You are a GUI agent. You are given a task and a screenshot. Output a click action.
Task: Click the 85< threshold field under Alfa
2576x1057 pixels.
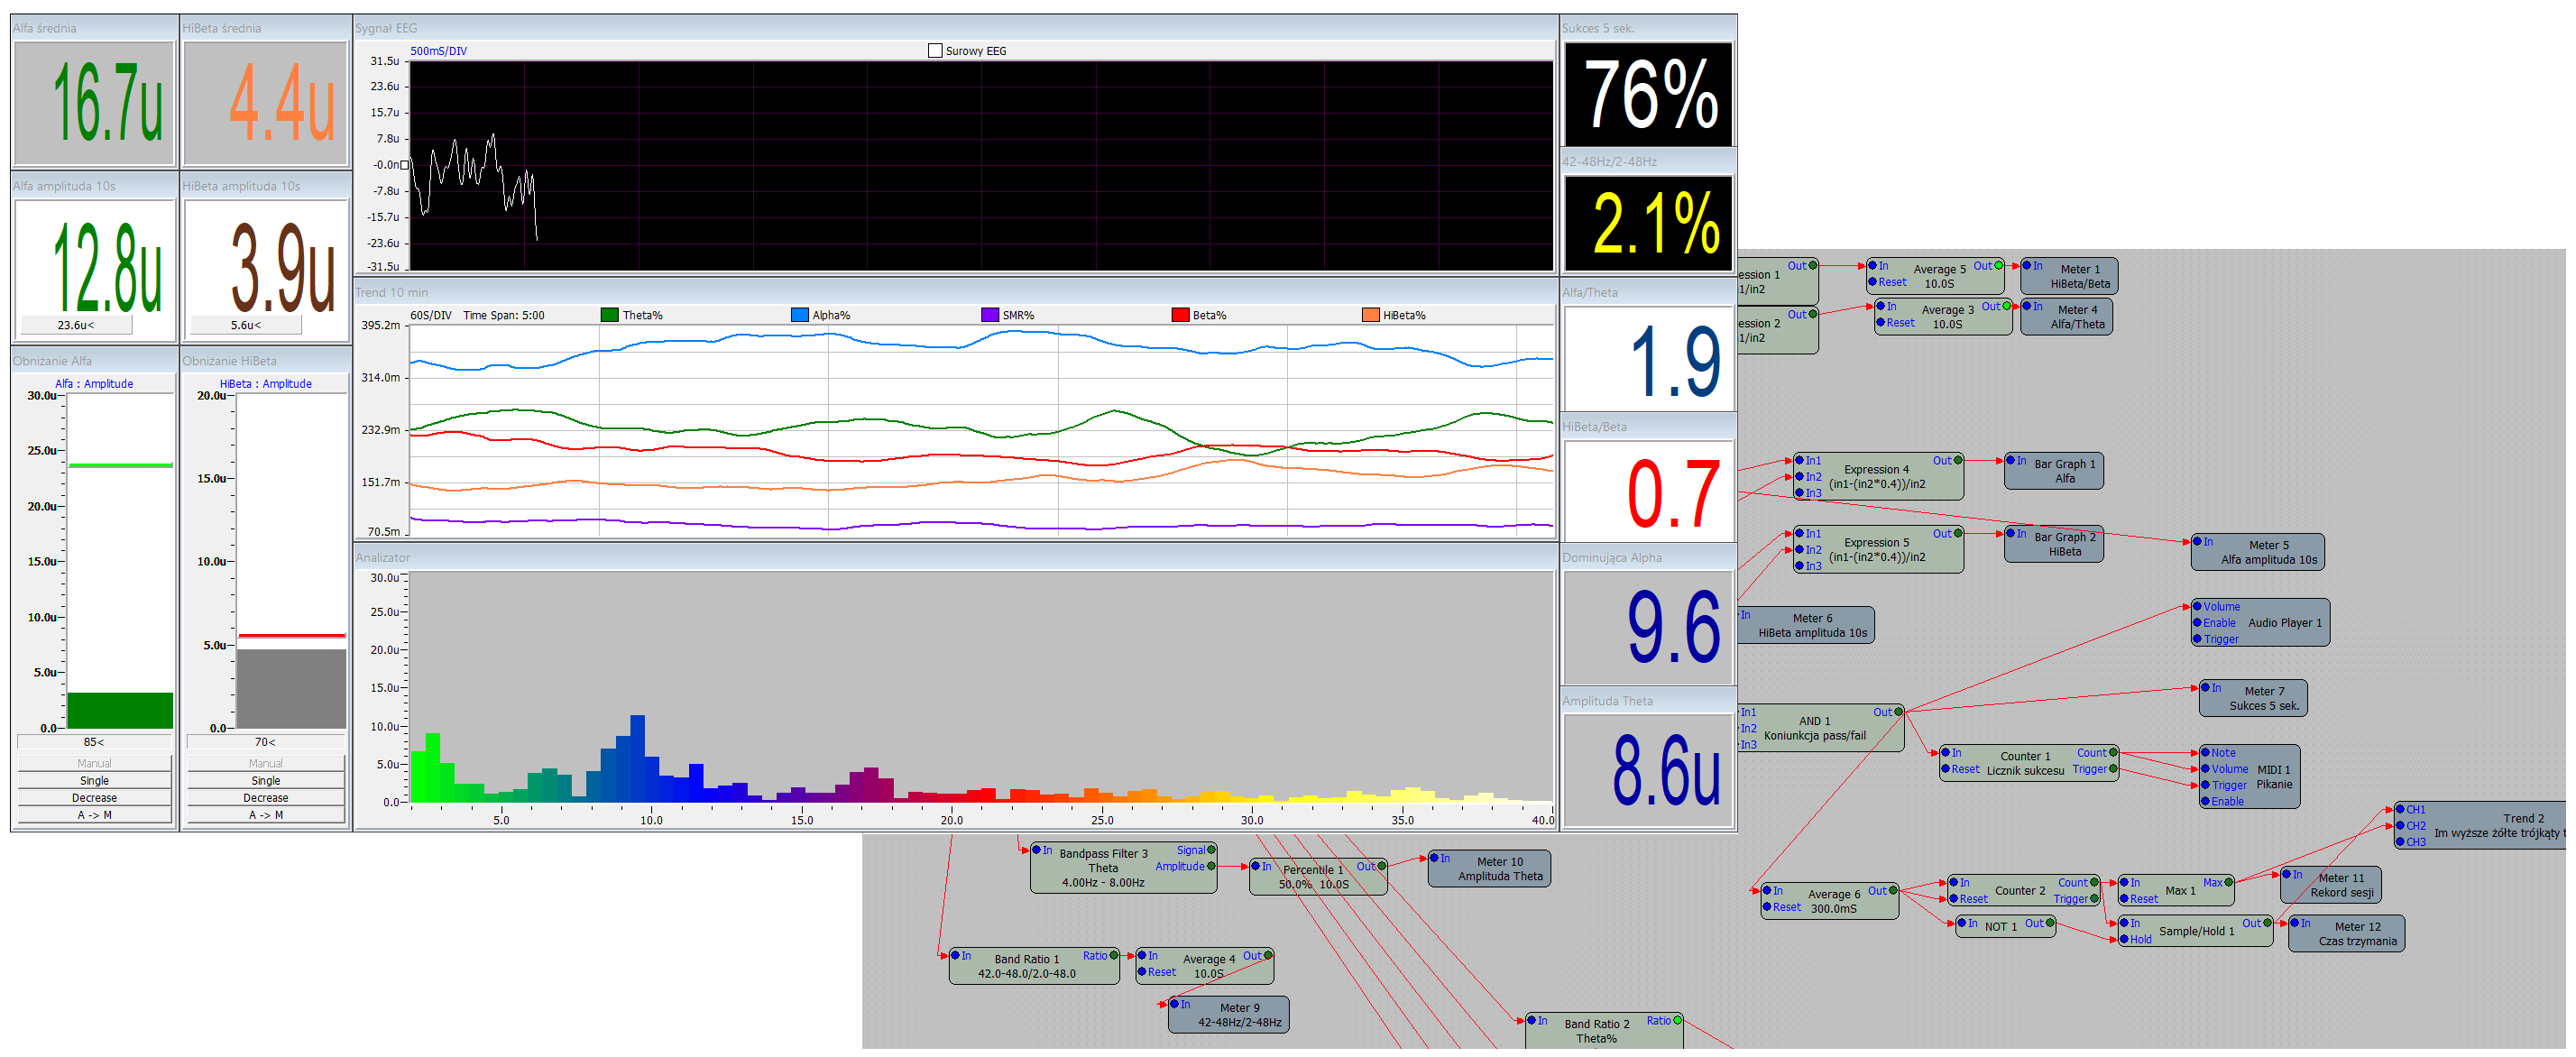click(x=95, y=742)
